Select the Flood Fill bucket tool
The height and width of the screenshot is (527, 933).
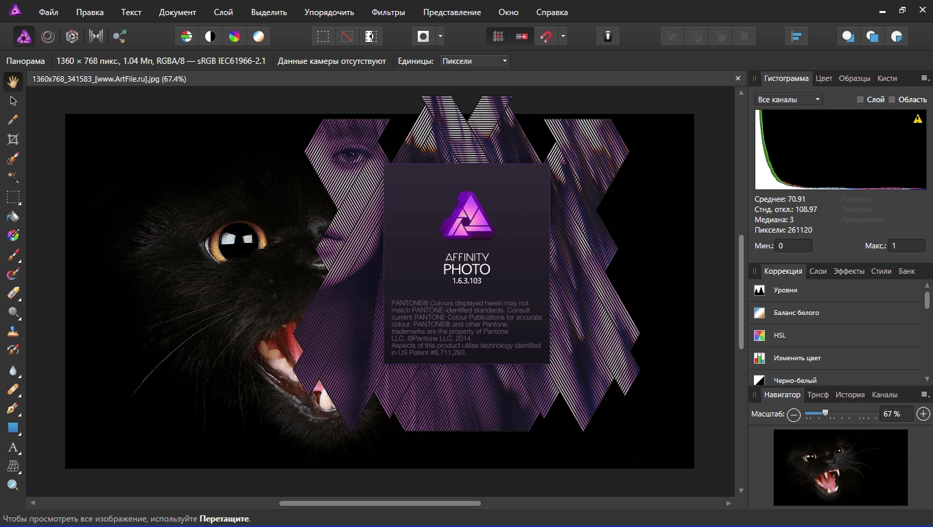tap(13, 216)
